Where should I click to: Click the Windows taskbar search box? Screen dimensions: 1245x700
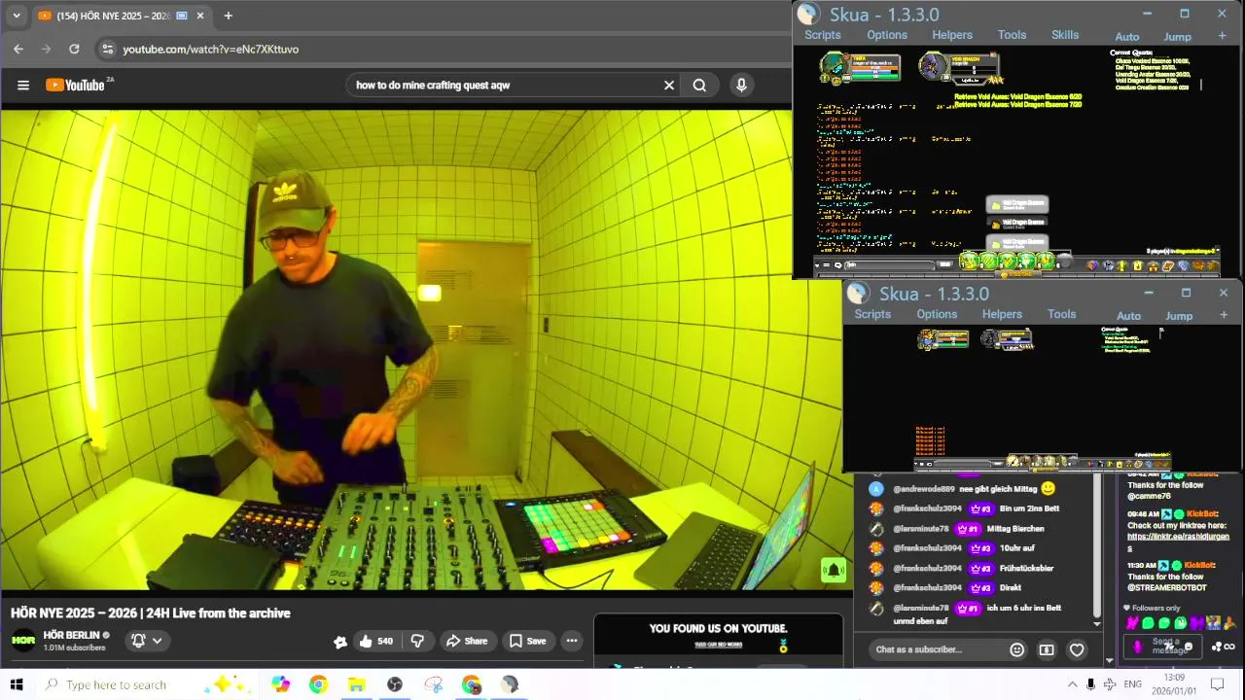click(x=146, y=684)
